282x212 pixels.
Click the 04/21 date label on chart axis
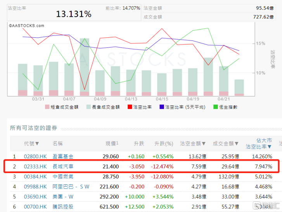[x=224, y=99]
